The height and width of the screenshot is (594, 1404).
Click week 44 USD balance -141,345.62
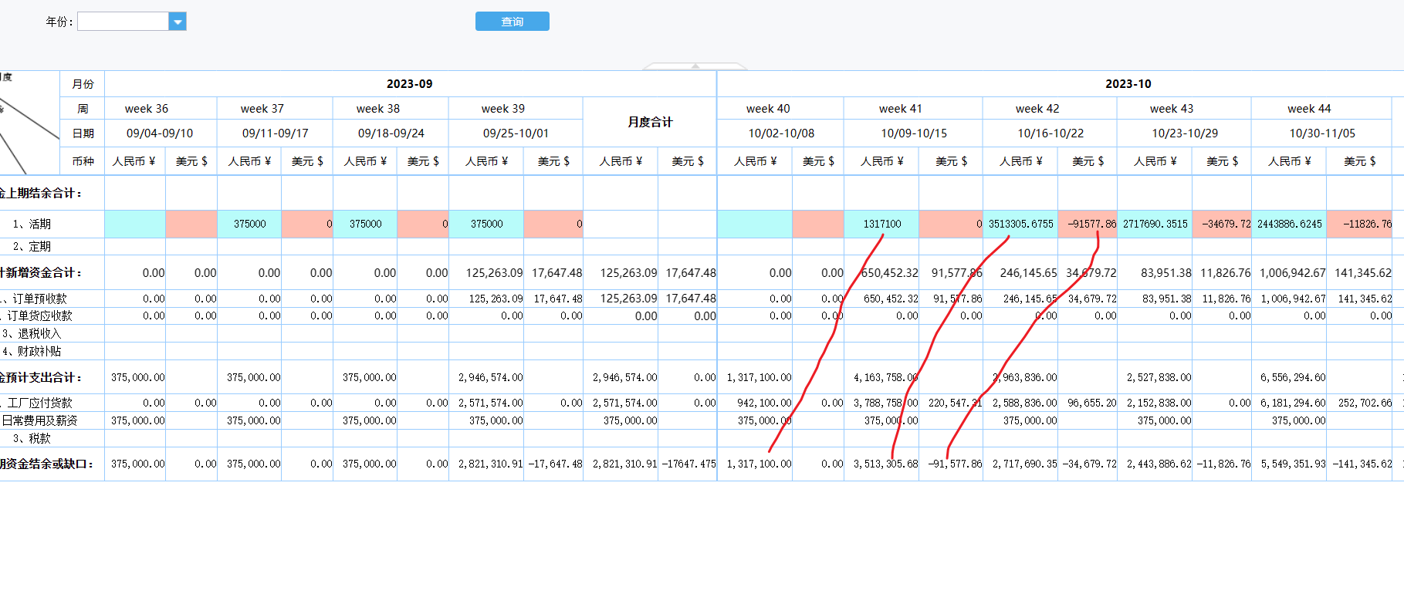[x=1362, y=464]
